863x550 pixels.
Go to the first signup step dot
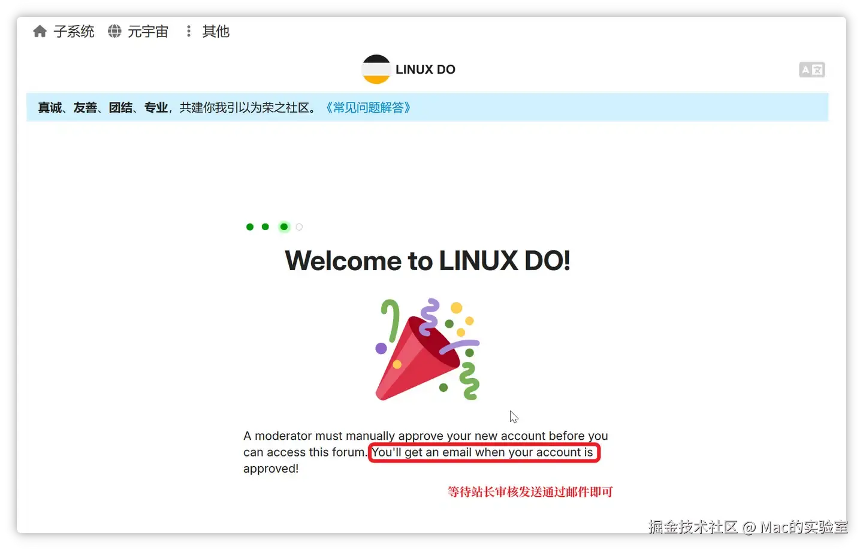pyautogui.click(x=250, y=227)
